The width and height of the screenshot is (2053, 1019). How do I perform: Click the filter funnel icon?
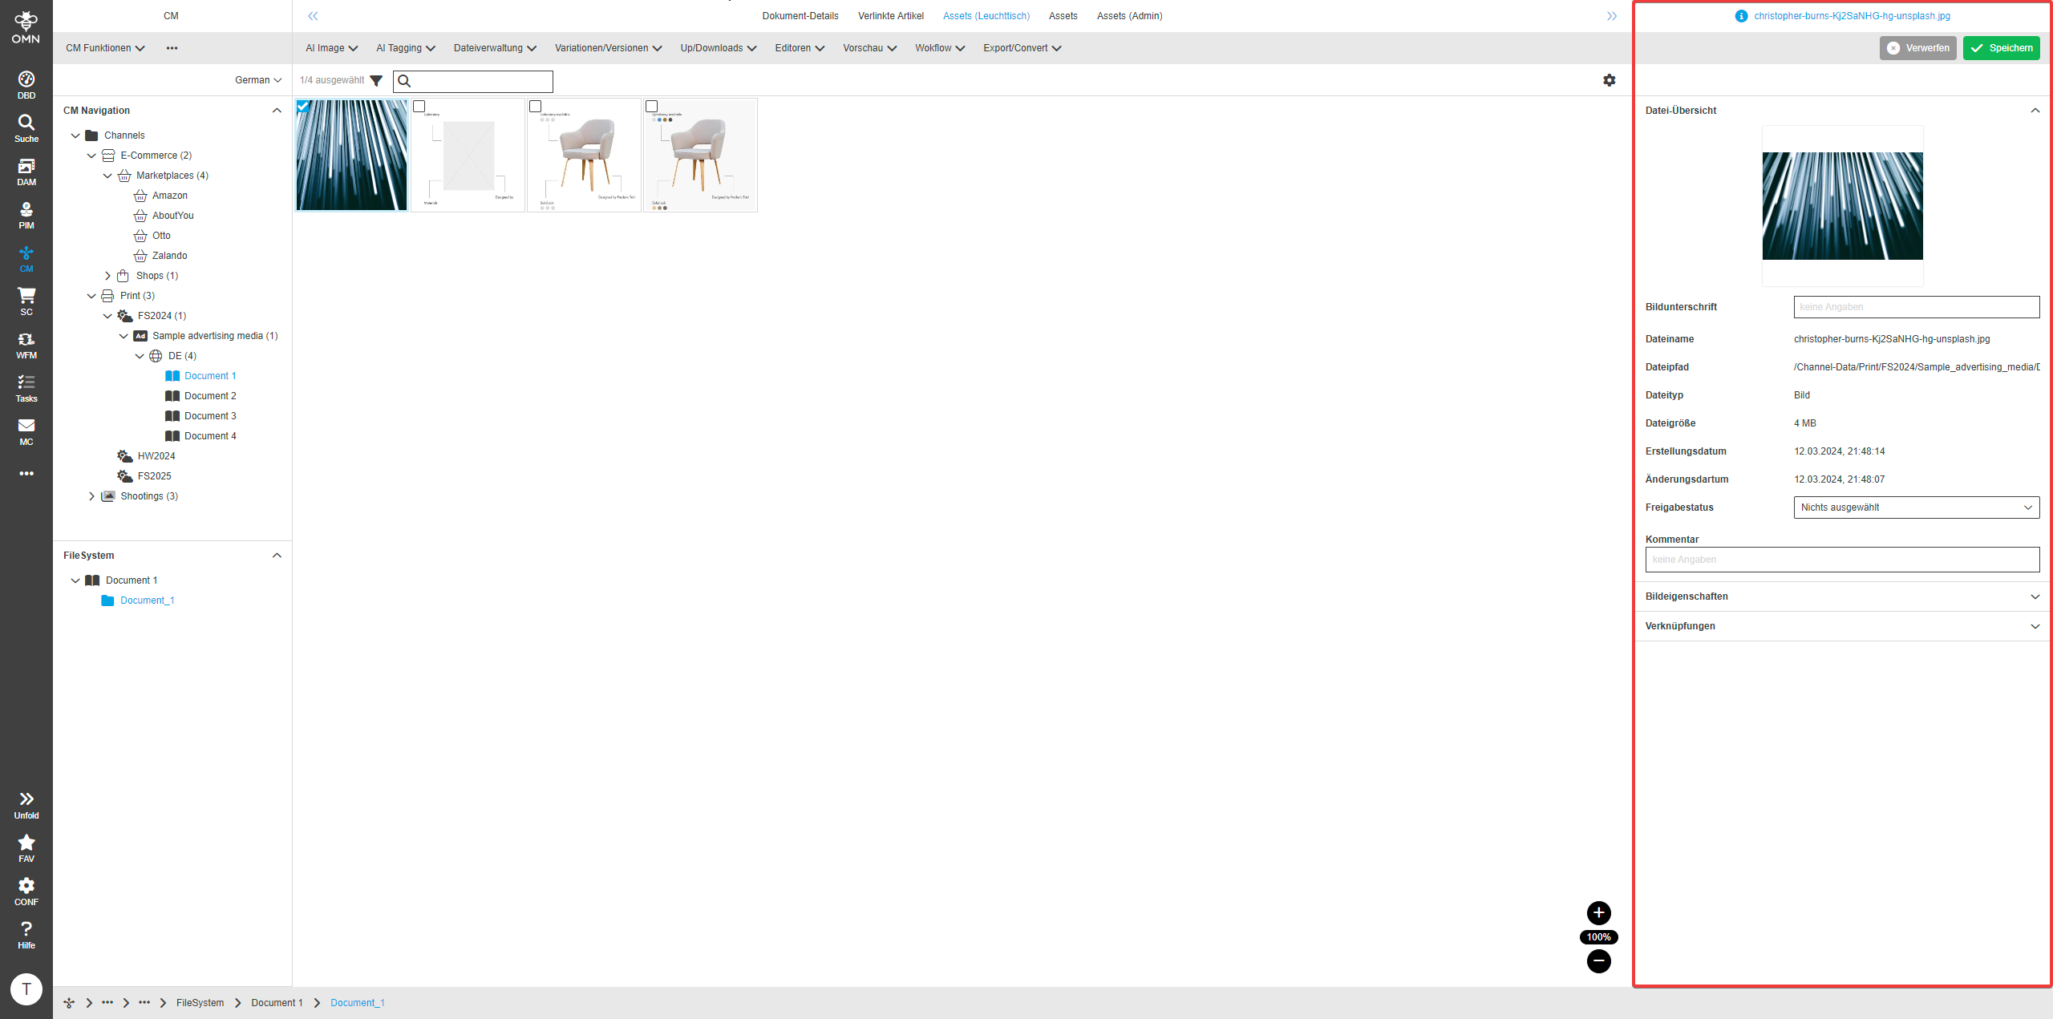click(376, 81)
